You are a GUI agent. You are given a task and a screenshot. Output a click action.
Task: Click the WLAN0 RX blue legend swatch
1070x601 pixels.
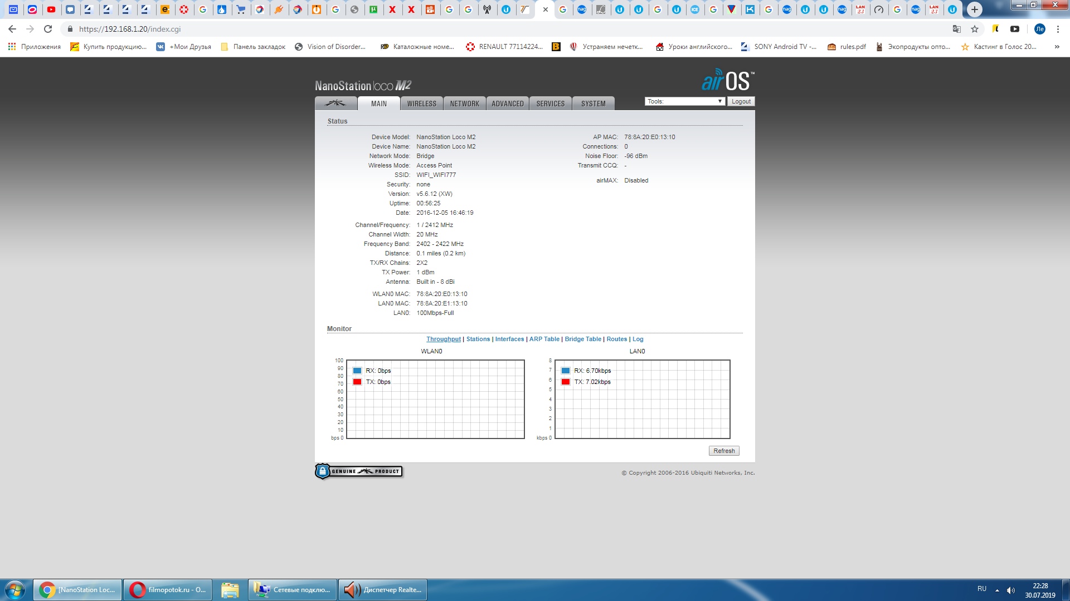357,371
